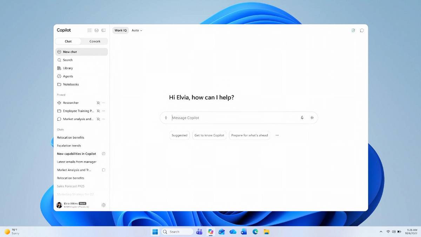Open settings gear next to Elvia Atkins
421x237 pixels.
click(103, 205)
